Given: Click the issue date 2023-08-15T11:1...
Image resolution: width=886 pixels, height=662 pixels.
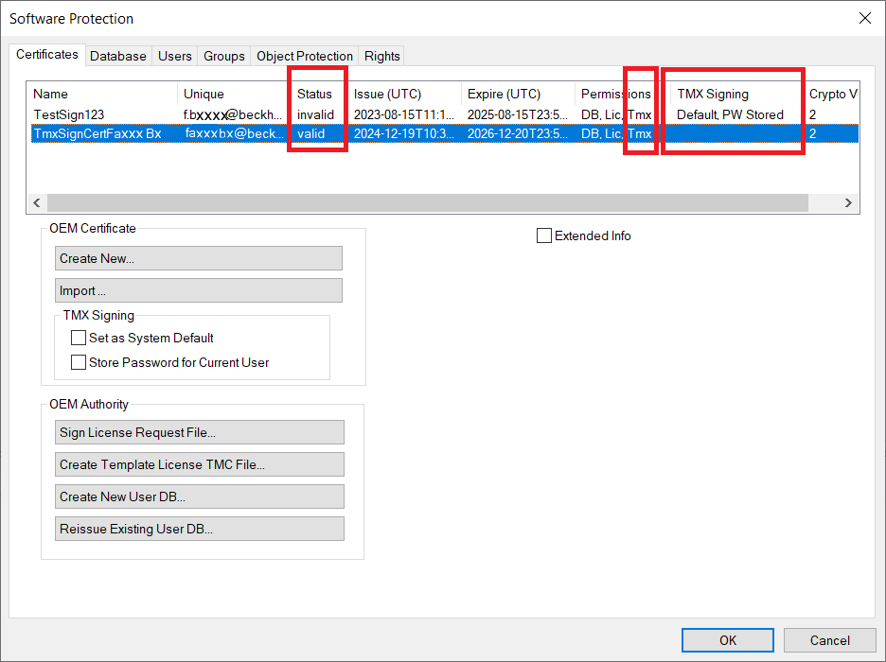Looking at the screenshot, I should tap(404, 114).
